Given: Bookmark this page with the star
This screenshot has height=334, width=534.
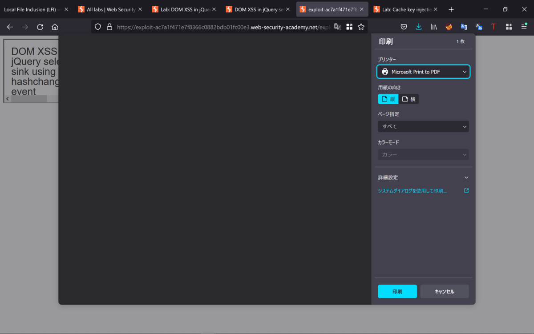Looking at the screenshot, I should [361, 27].
